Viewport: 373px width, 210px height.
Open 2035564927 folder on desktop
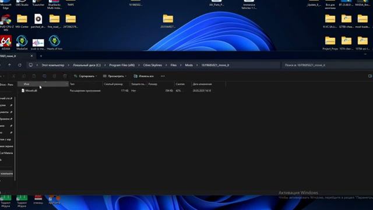click(168, 22)
